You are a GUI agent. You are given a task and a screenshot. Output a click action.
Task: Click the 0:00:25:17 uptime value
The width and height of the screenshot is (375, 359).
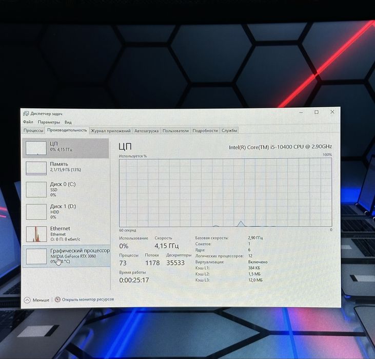(134, 280)
